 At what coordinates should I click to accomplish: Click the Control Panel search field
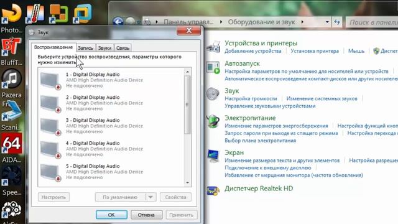click(x=372, y=22)
